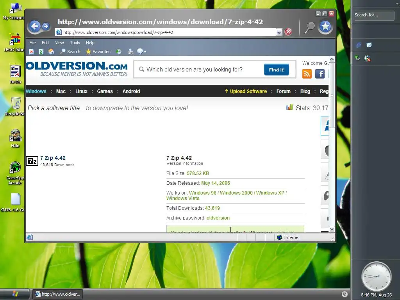Go forward with the browser forward arrow
This screenshot has height=300, width=400.
[x=46, y=26]
